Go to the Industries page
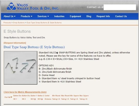 pyautogui.click(x=59, y=16)
